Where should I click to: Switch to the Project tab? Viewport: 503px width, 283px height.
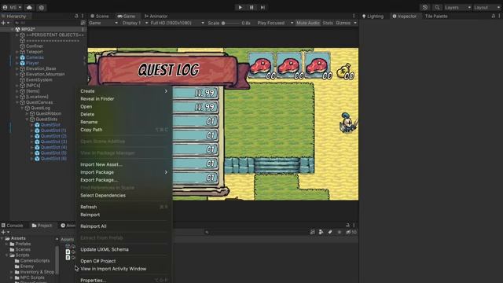coord(42,226)
